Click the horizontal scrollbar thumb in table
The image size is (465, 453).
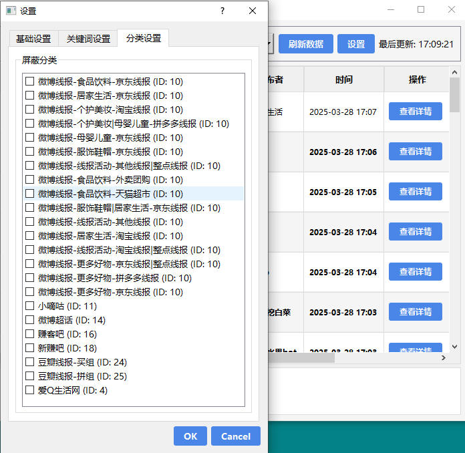[301, 357]
